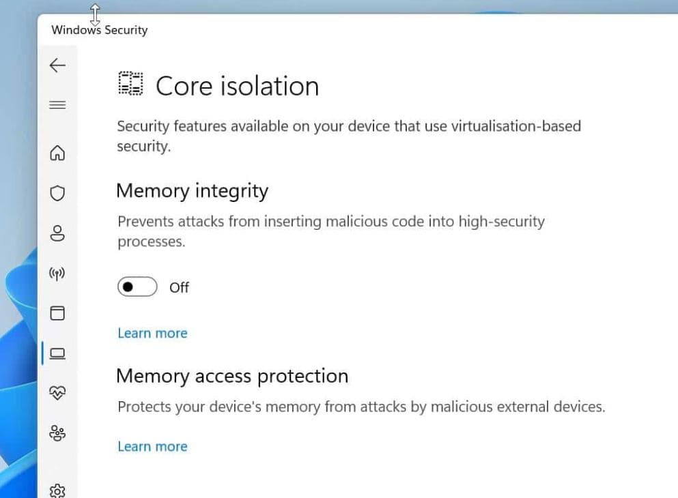678x498 pixels.
Task: Click Learn more under Memory access protection
Action: pyautogui.click(x=152, y=446)
